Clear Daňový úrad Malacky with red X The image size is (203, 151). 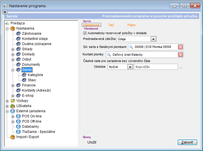pyautogui.click(x=180, y=55)
